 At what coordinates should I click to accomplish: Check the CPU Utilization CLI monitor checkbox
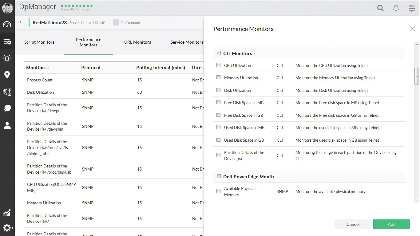(x=219, y=65)
